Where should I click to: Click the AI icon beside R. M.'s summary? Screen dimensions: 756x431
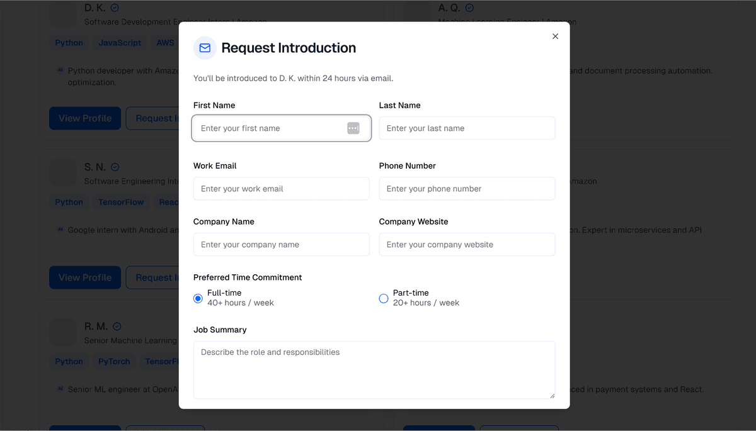pyautogui.click(x=60, y=389)
